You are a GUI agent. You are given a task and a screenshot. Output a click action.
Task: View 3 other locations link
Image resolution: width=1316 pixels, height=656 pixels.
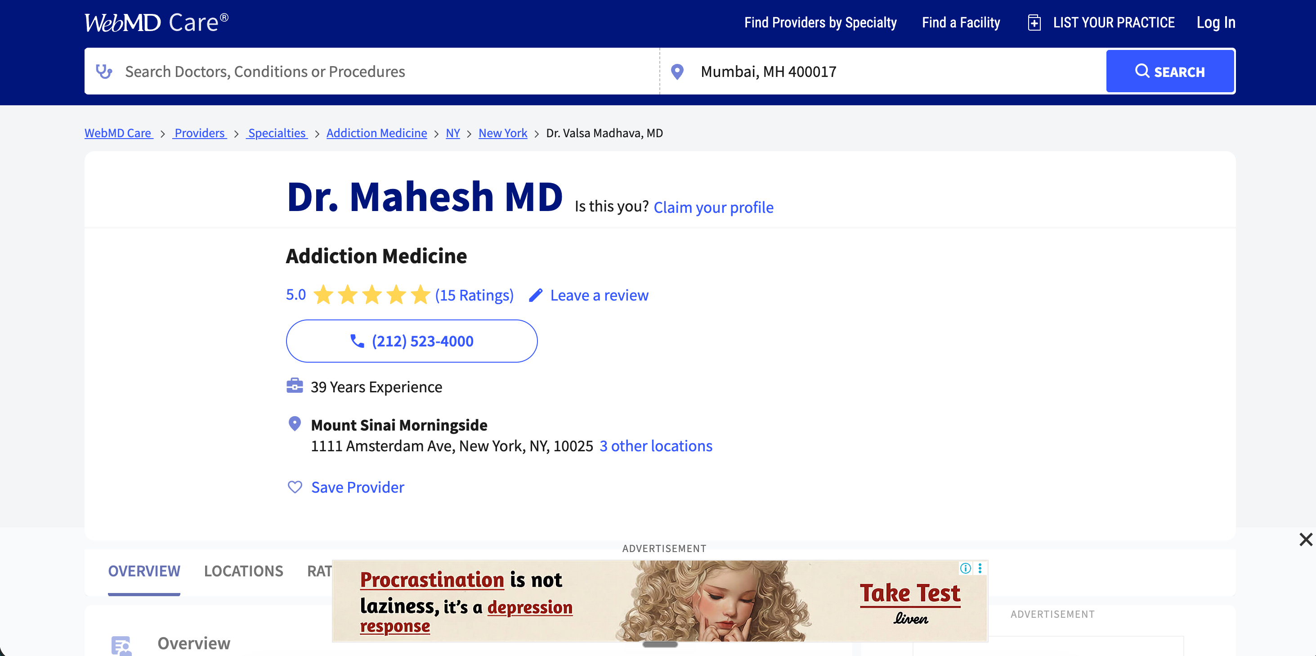[655, 446]
